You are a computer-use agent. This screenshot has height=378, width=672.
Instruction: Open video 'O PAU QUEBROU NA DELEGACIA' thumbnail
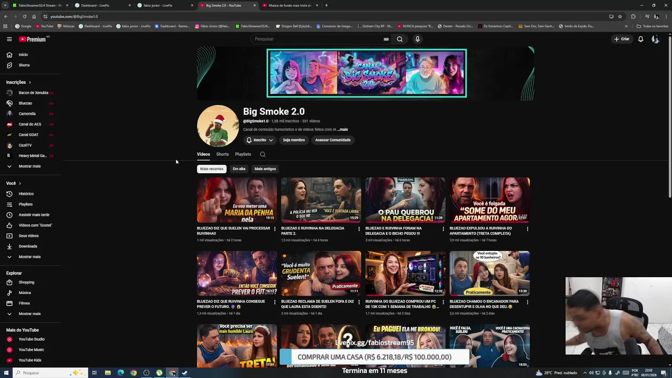[405, 200]
